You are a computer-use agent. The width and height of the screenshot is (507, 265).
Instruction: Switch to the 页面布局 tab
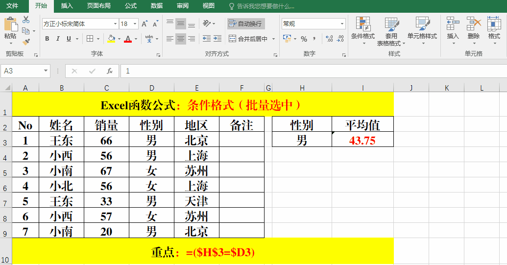98,6
